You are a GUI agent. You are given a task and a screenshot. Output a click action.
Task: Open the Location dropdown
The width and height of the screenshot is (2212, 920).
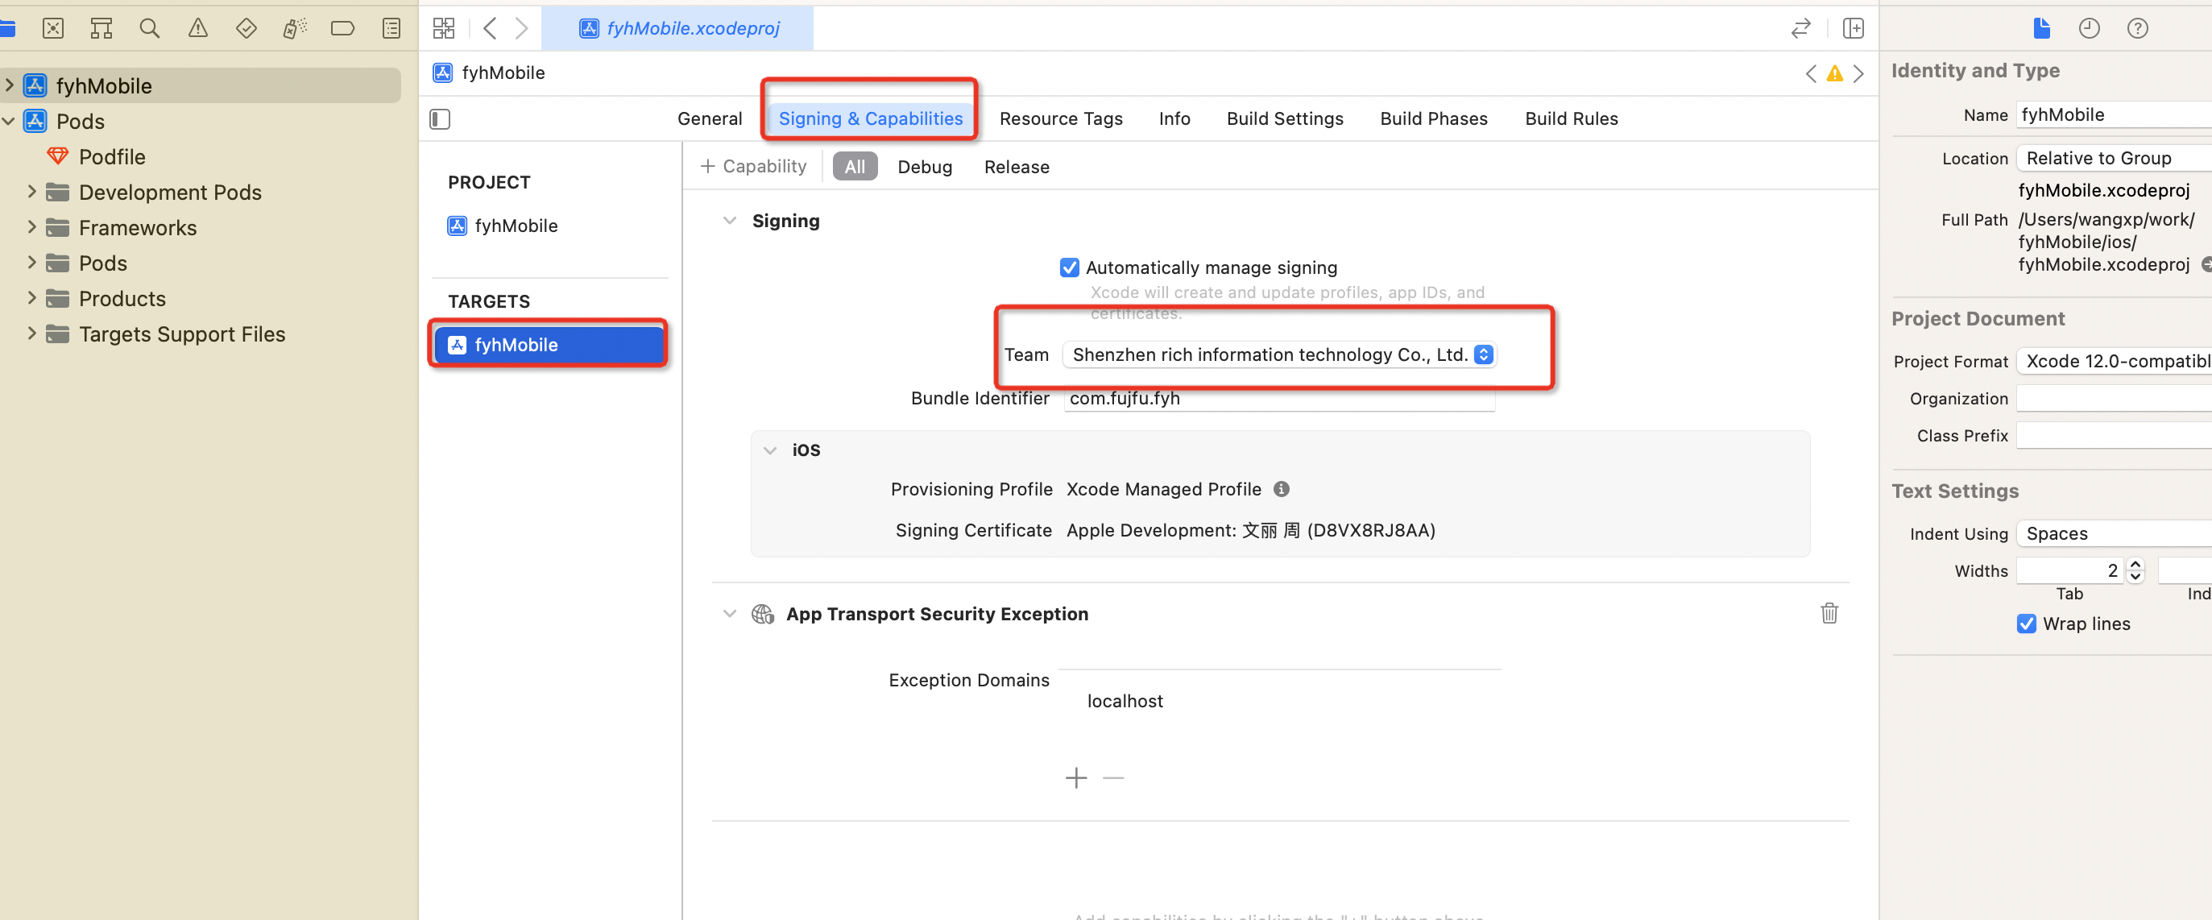point(2112,158)
